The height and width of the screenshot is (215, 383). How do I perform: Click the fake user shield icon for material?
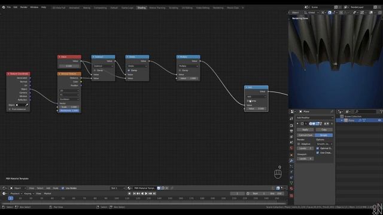(x=159, y=188)
